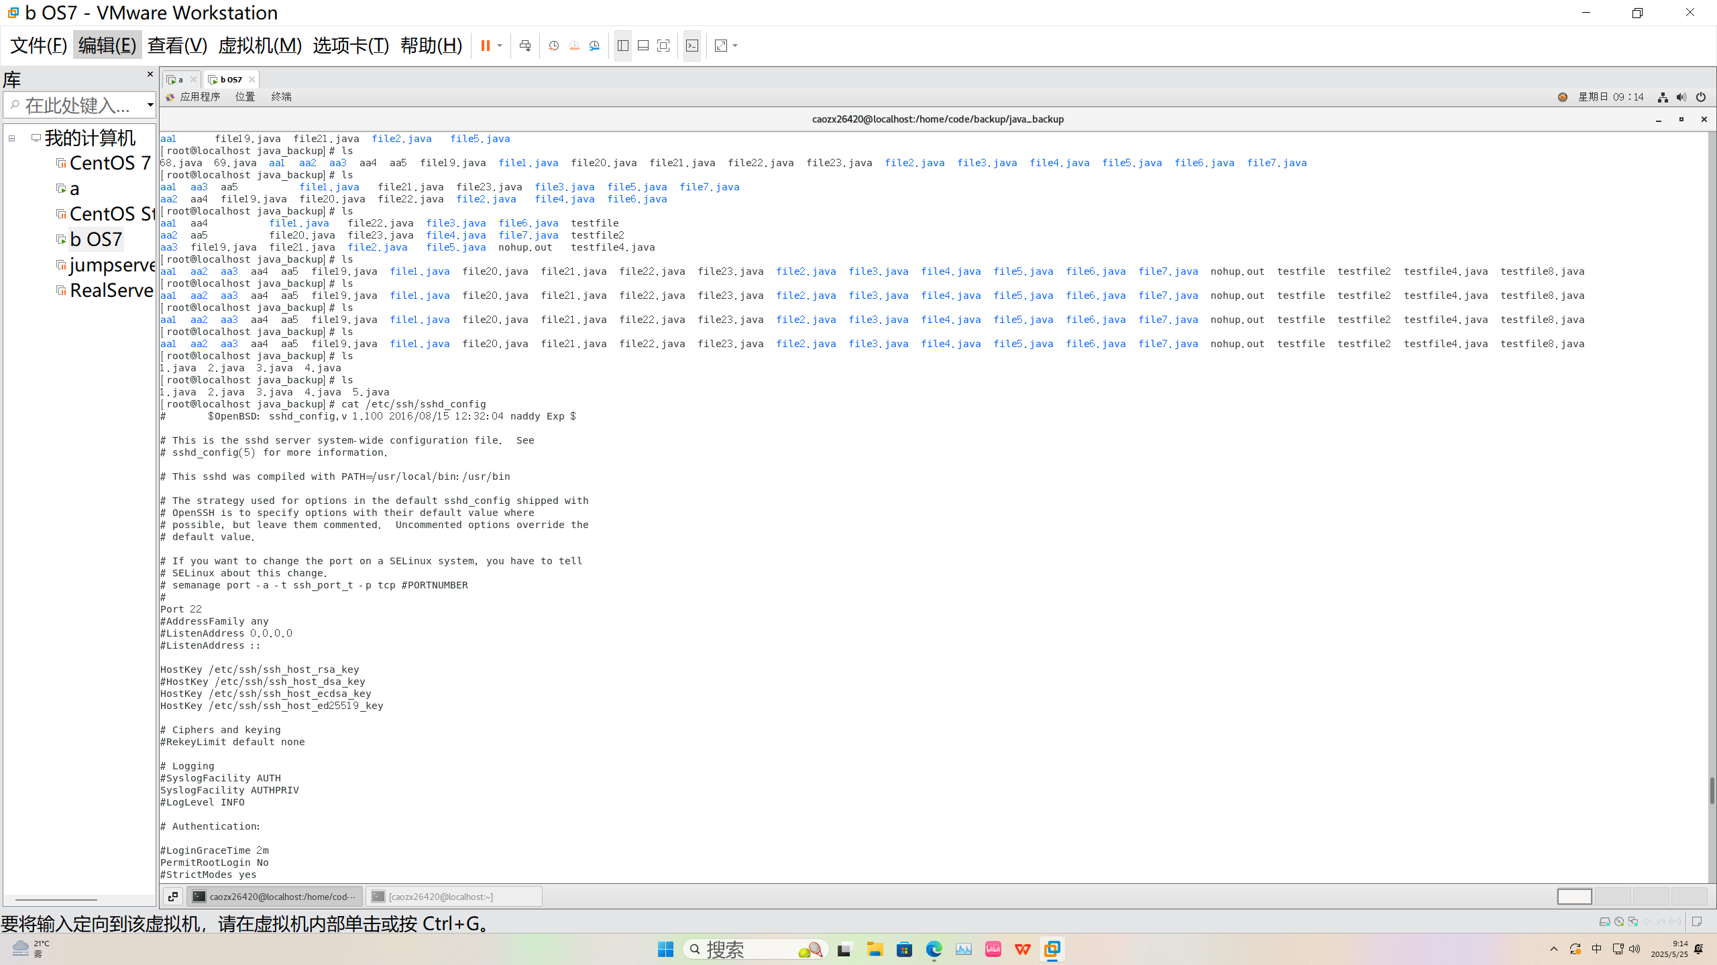Toggle the library sidebar view
Image resolution: width=1717 pixels, height=965 pixels.
623,46
